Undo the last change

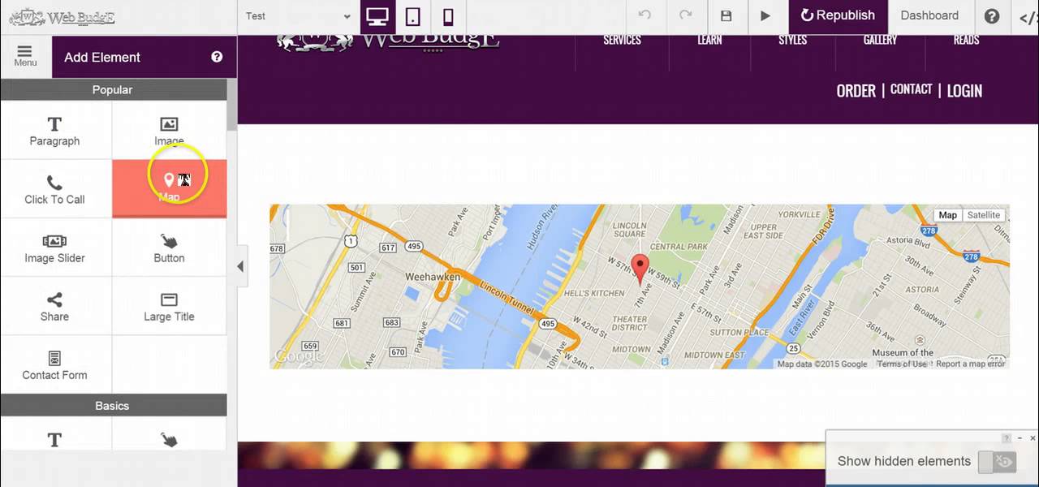click(x=645, y=15)
